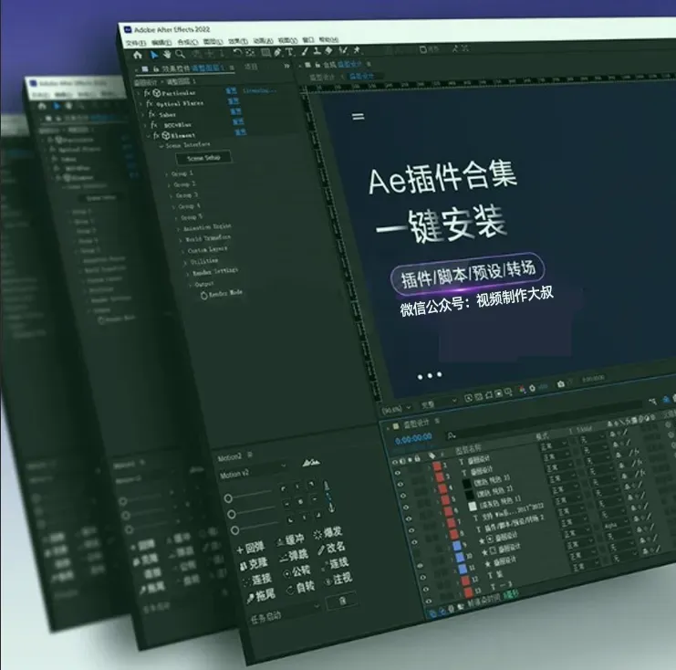
Task: Click the center anchor point grid button
Action: coord(301,501)
